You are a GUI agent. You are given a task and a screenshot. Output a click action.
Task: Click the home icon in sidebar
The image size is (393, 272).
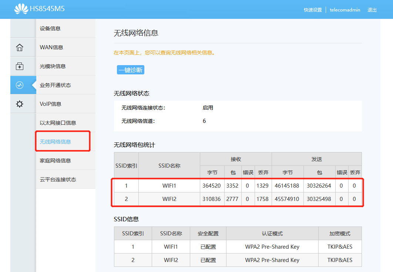[x=20, y=47]
